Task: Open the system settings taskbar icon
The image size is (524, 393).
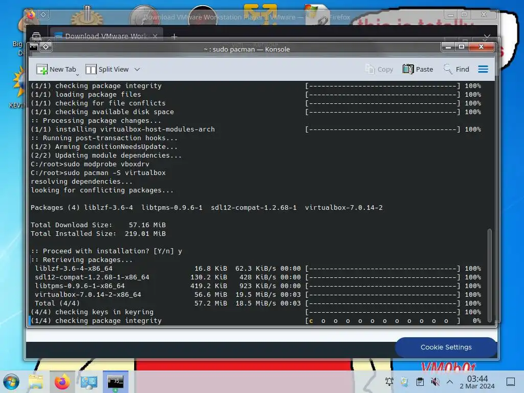Action: [x=89, y=382]
